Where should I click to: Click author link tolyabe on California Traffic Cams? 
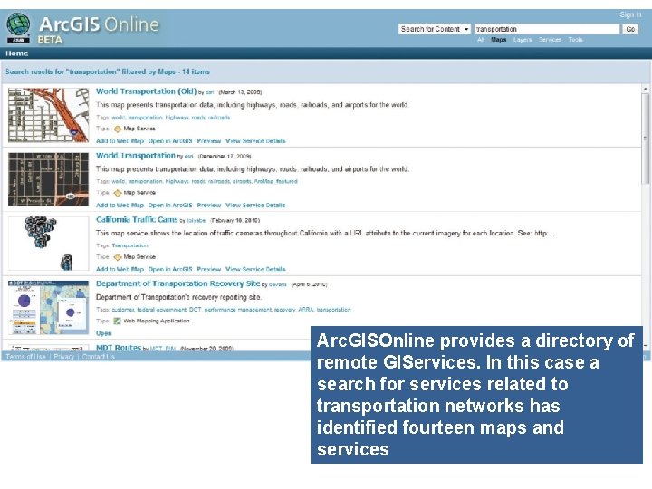click(196, 221)
